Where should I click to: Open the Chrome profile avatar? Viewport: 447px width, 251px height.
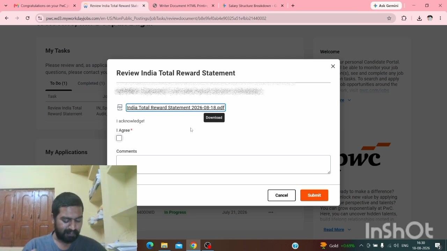click(430, 18)
